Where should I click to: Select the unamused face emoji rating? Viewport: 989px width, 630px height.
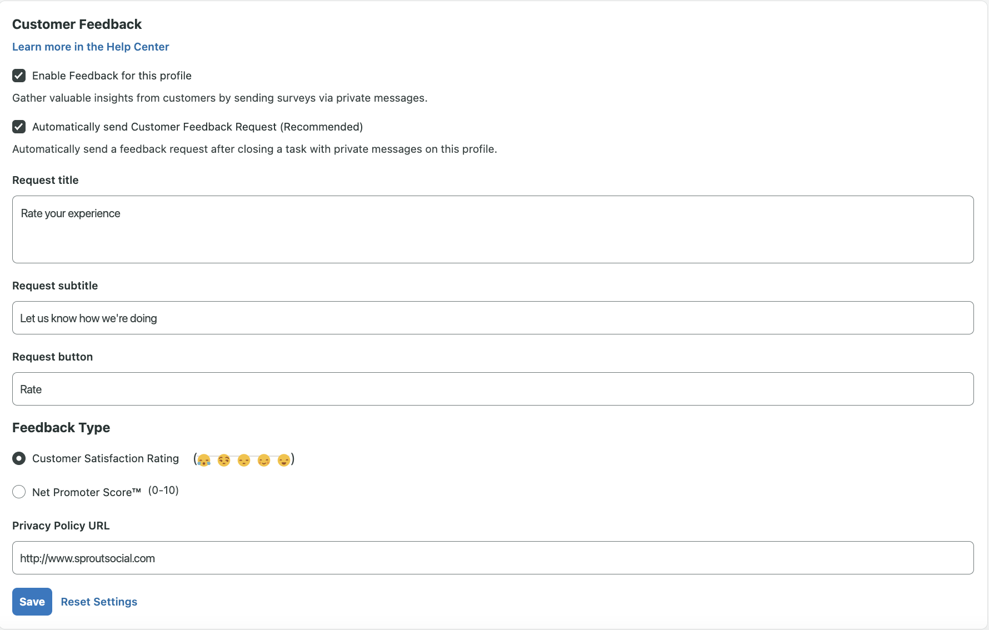click(224, 461)
